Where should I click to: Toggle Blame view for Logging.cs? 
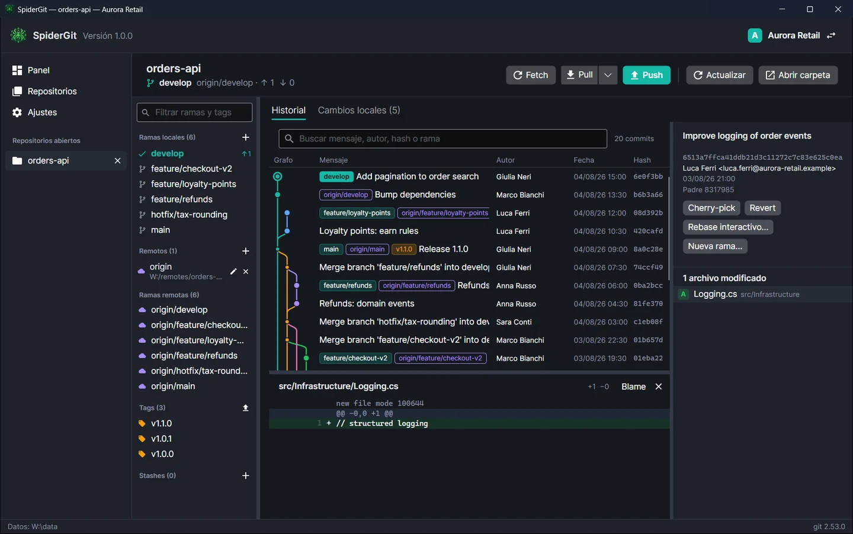coord(633,387)
